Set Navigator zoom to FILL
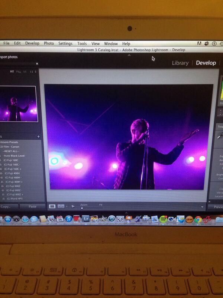This screenshot has width=223, height=298. pyautogui.click(x=19, y=72)
